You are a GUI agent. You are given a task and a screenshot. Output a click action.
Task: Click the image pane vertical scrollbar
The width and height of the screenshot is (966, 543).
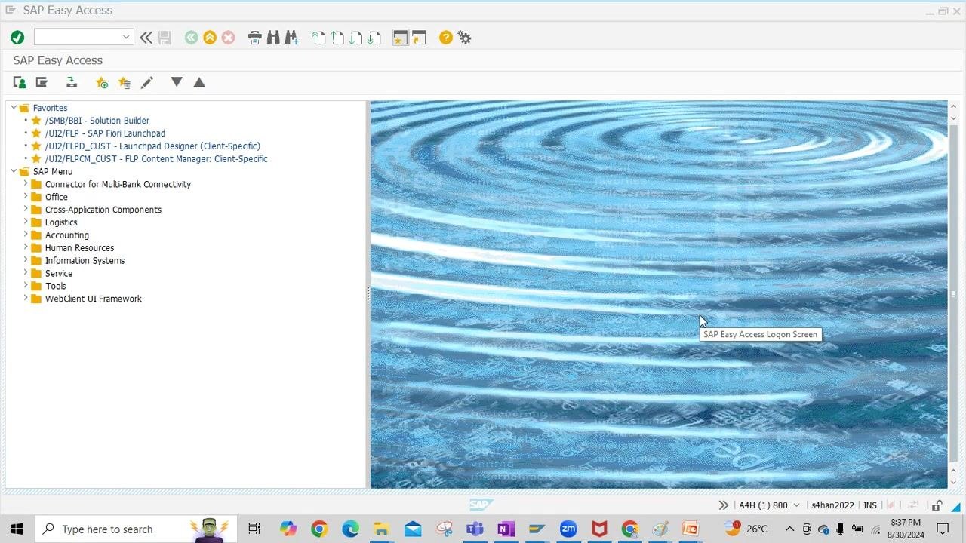(953, 294)
